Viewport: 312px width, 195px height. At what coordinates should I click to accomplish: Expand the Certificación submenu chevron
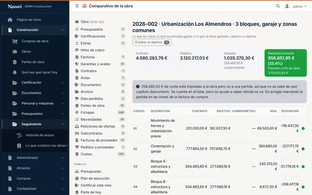(x=63, y=83)
